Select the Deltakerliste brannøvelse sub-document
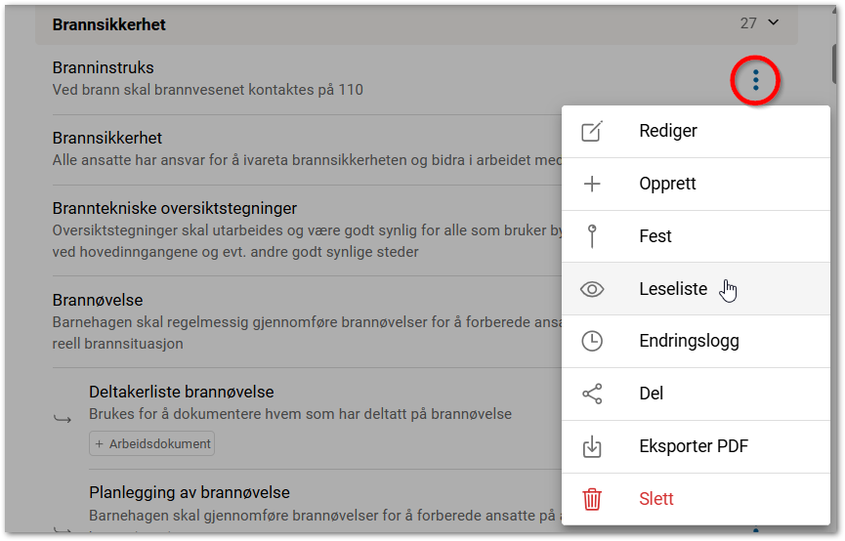Image resolution: width=845 pixels, height=541 pixels. tap(181, 393)
